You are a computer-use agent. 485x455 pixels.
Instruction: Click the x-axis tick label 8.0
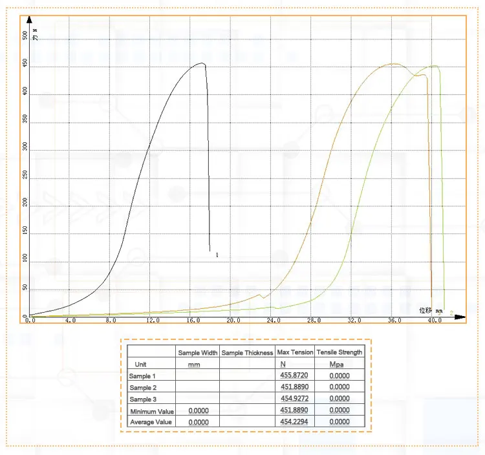point(111,320)
